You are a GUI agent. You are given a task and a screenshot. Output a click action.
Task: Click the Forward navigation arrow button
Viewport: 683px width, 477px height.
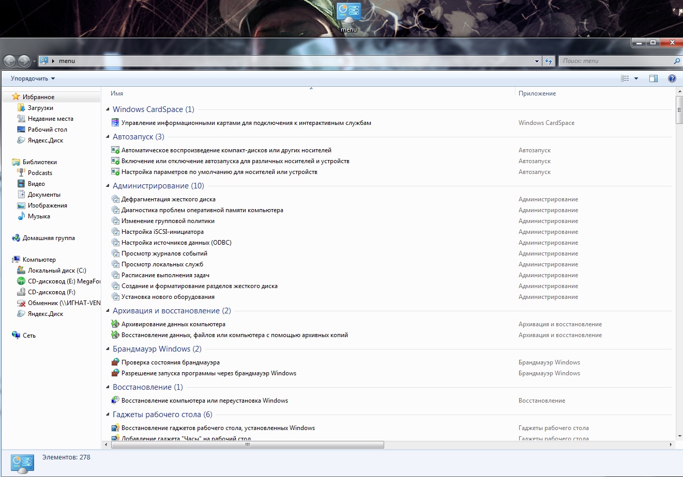coord(24,61)
